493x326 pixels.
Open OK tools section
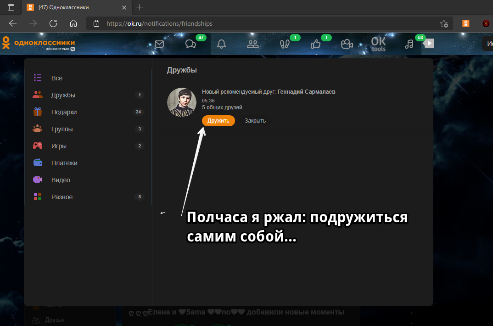pos(378,44)
